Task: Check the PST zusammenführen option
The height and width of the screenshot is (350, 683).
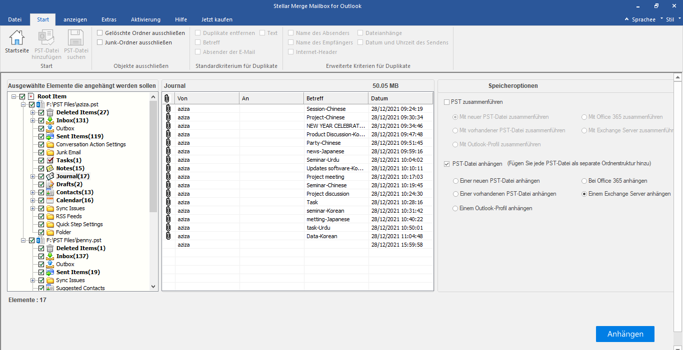Action: (446, 102)
